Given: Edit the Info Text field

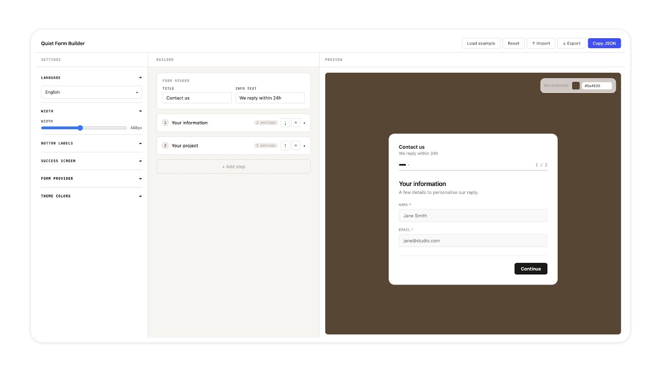Looking at the screenshot, I should click(270, 98).
